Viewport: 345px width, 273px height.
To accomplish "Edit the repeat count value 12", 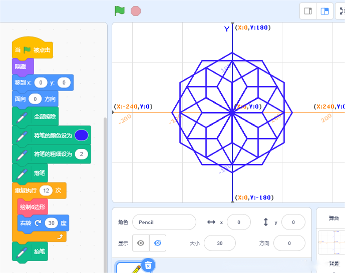I will click(x=46, y=190).
